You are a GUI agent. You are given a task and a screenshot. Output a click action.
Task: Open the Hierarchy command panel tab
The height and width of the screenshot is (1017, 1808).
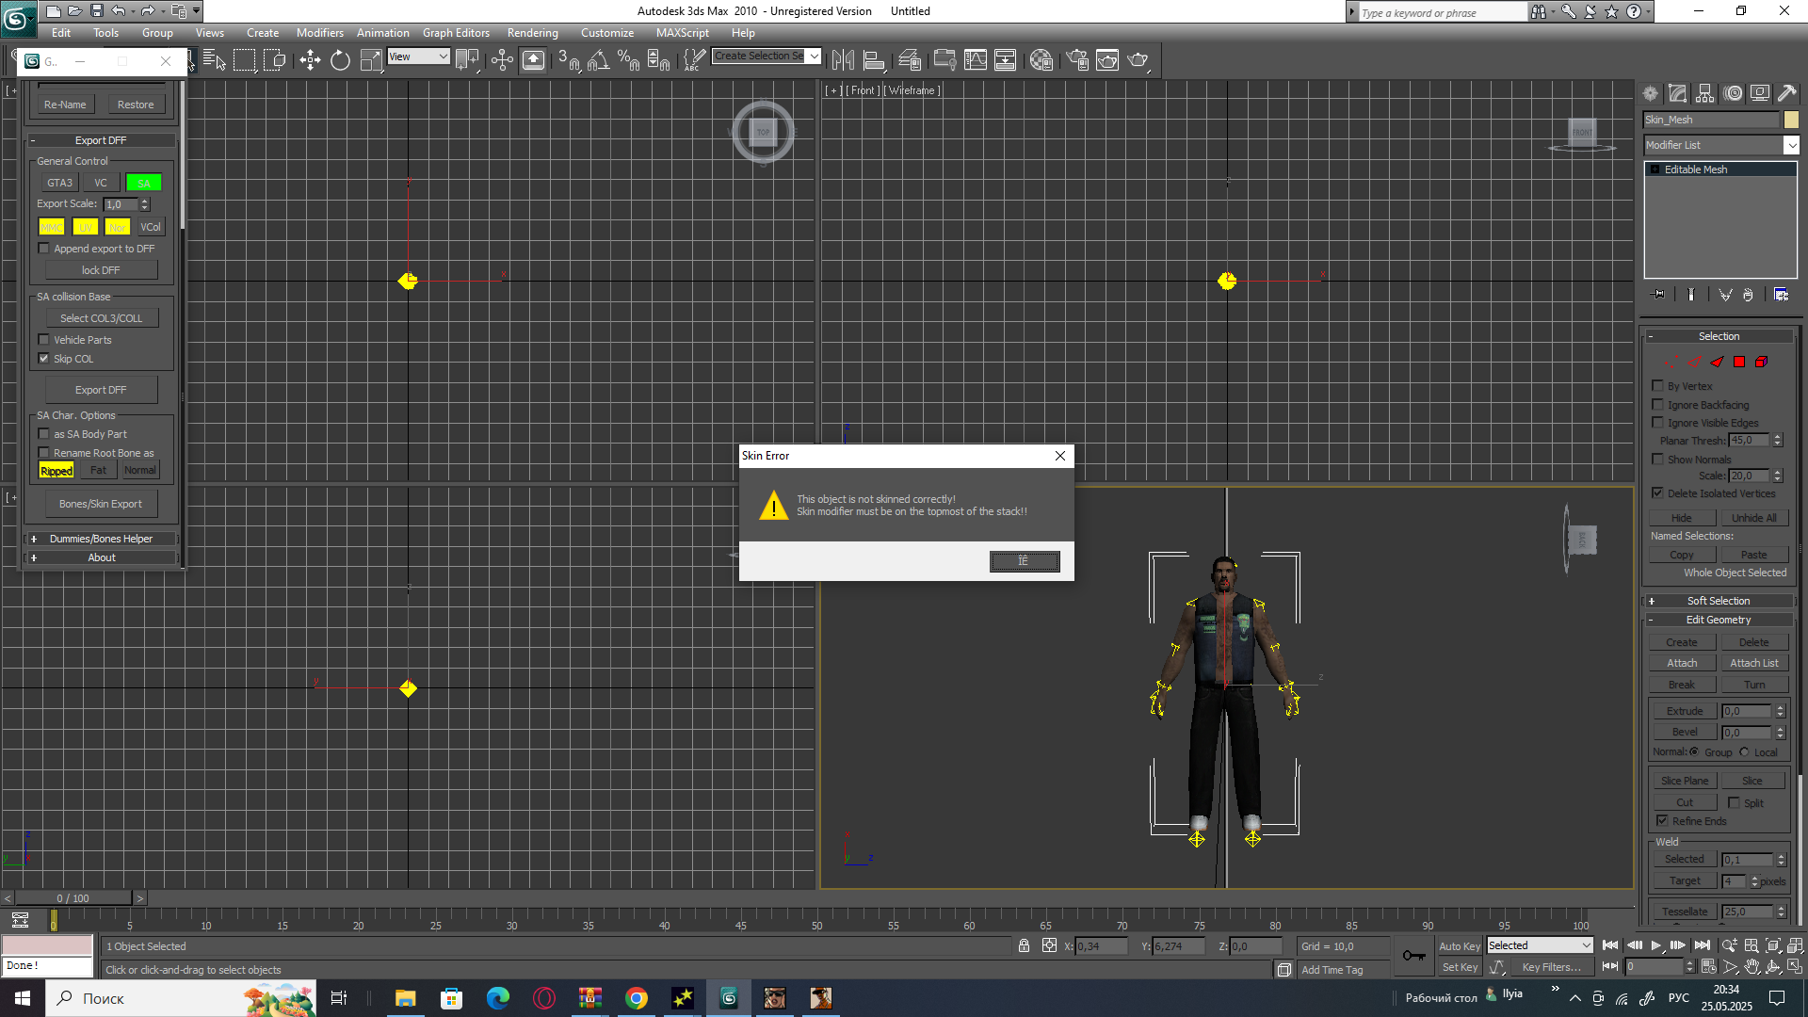coord(1704,93)
